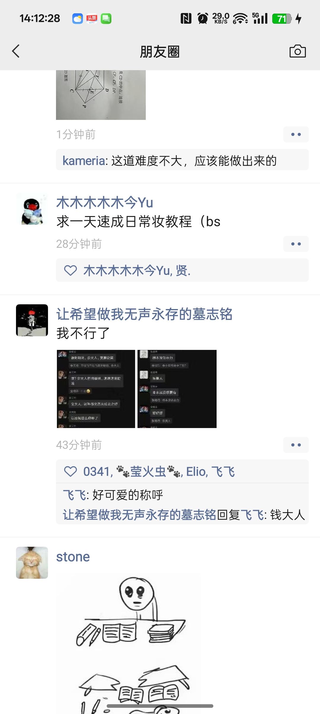
Task: Open the dark avatar of 让希望做我无声永存的墓志铭
Action: (x=32, y=320)
